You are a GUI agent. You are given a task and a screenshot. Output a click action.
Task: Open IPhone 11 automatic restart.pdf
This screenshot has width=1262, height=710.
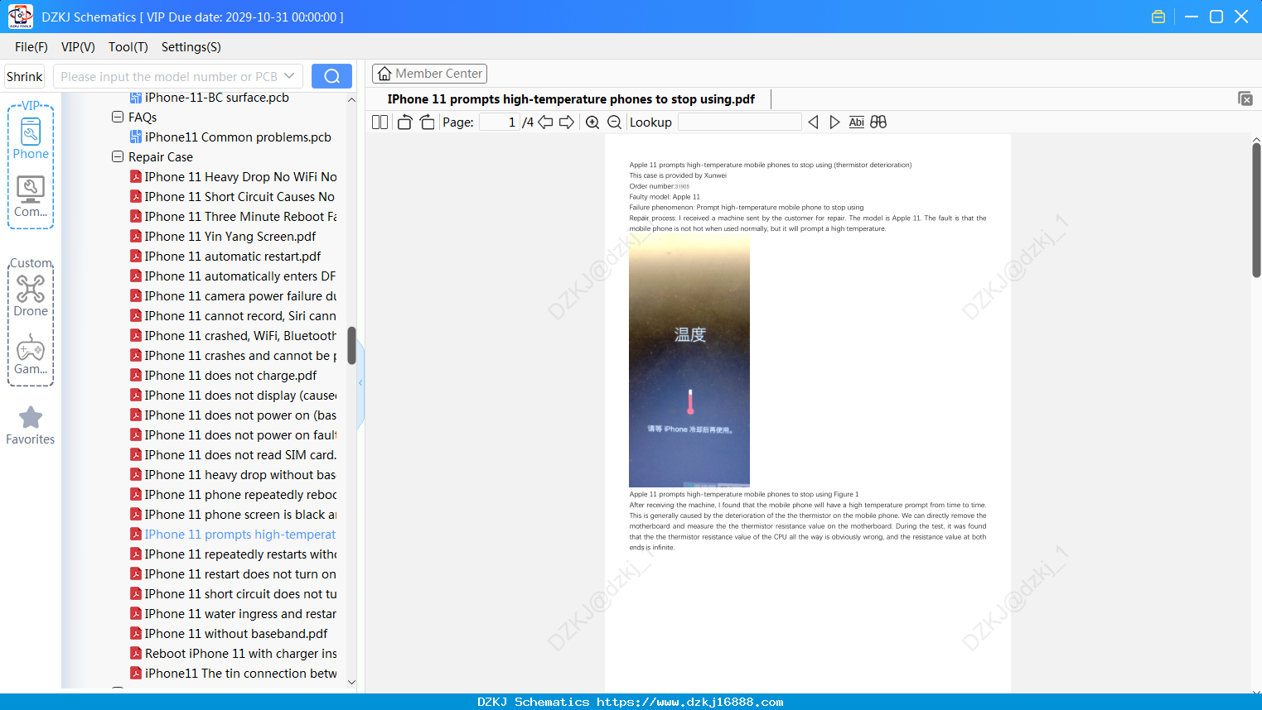(225, 257)
